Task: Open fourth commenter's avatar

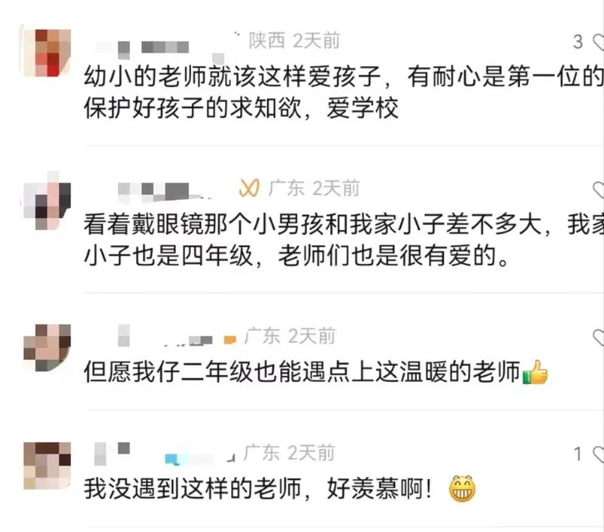Action: (47, 466)
